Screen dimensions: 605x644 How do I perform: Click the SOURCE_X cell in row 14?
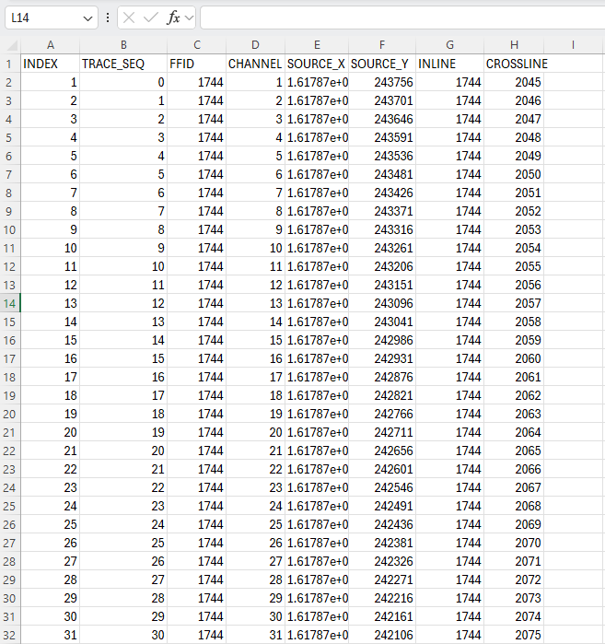tap(317, 303)
